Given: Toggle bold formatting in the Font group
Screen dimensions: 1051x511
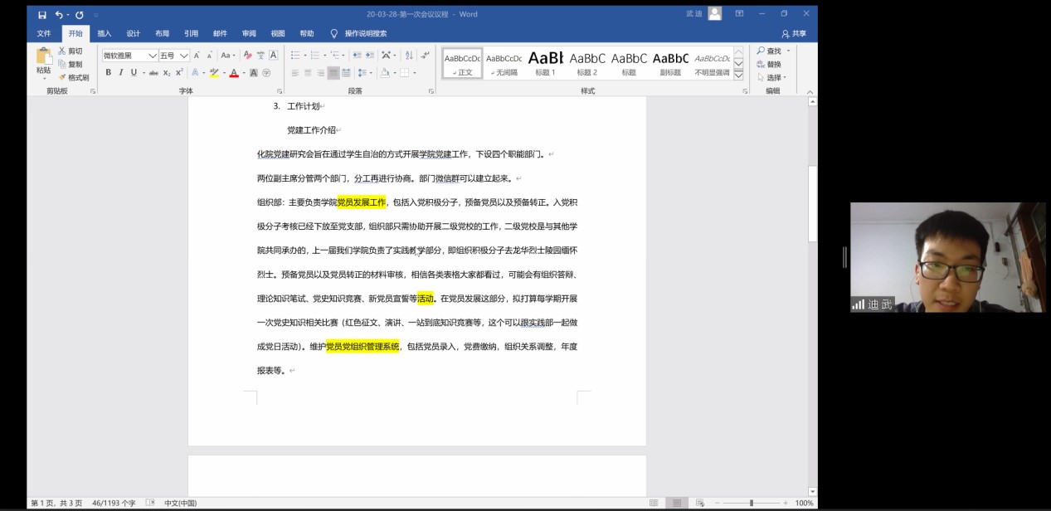Looking at the screenshot, I should (109, 73).
